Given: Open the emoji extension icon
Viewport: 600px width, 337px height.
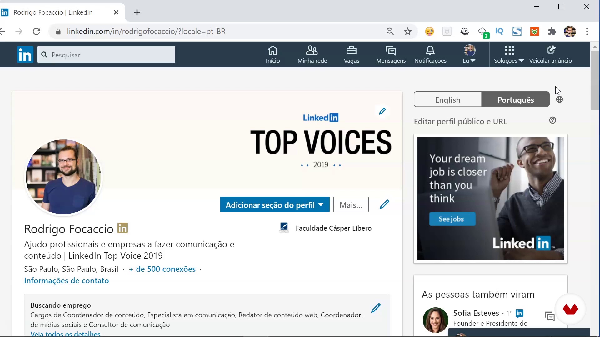Looking at the screenshot, I should tap(429, 32).
